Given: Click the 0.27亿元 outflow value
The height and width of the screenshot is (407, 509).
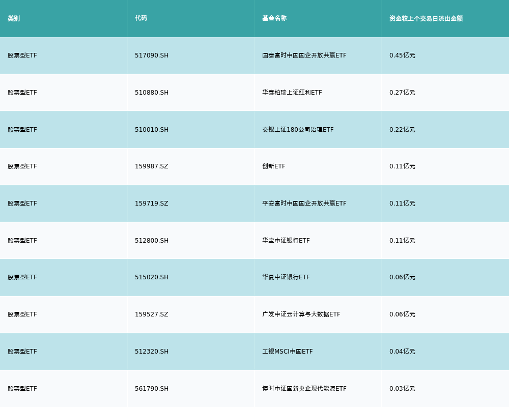Looking at the screenshot, I should (x=402, y=93).
